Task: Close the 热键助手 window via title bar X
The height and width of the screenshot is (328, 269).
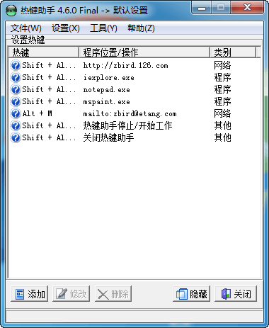Action: 247,8
